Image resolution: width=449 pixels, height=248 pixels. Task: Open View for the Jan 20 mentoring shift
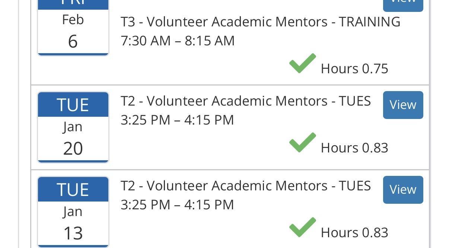pyautogui.click(x=403, y=105)
